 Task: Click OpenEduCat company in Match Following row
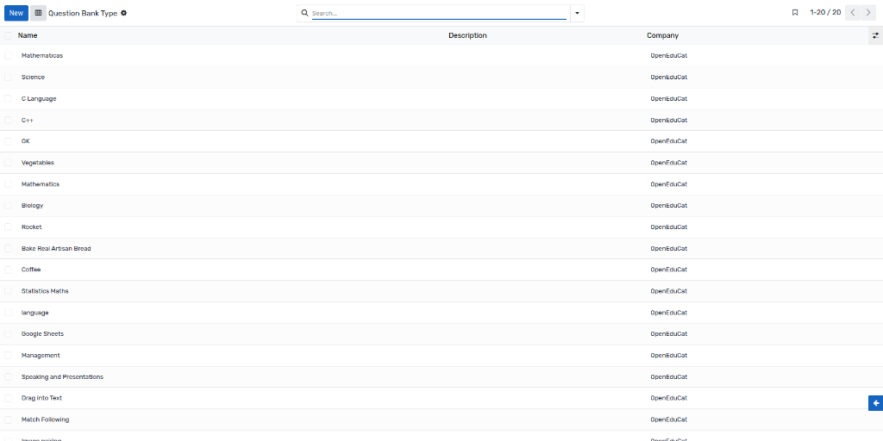tap(669, 419)
